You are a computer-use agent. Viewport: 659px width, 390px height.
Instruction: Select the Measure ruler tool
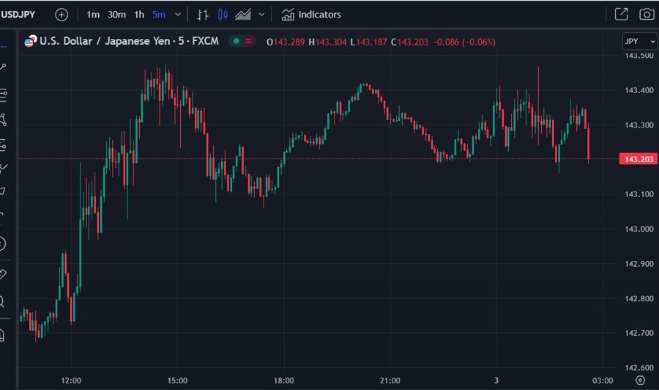[x=2, y=275]
